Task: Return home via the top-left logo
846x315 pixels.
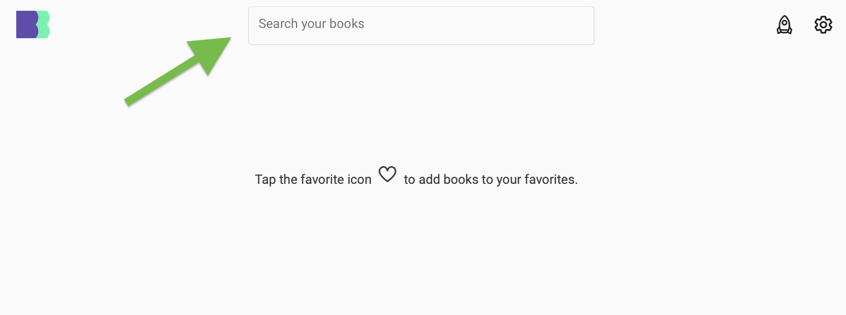Action: click(x=33, y=25)
